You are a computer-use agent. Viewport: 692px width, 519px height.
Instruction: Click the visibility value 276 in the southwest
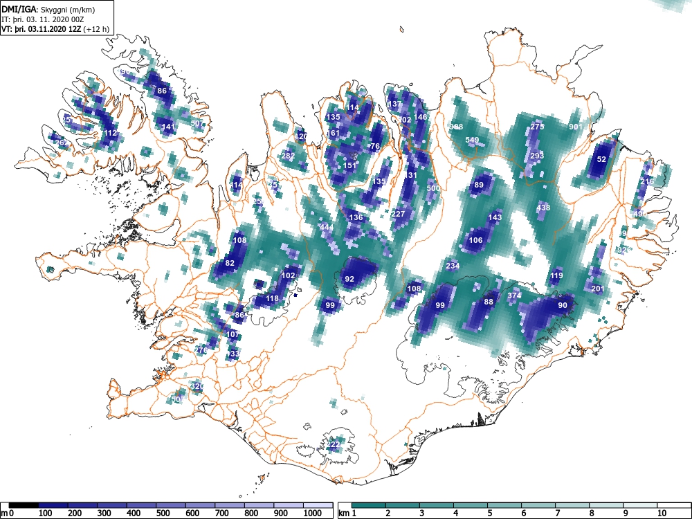click(201, 350)
